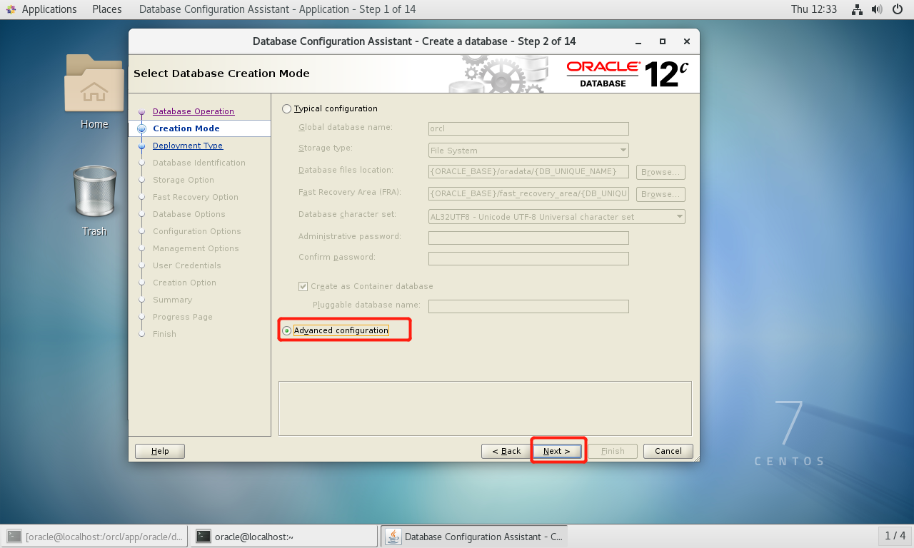Click Browse for Fast Recovery Area

[661, 194]
